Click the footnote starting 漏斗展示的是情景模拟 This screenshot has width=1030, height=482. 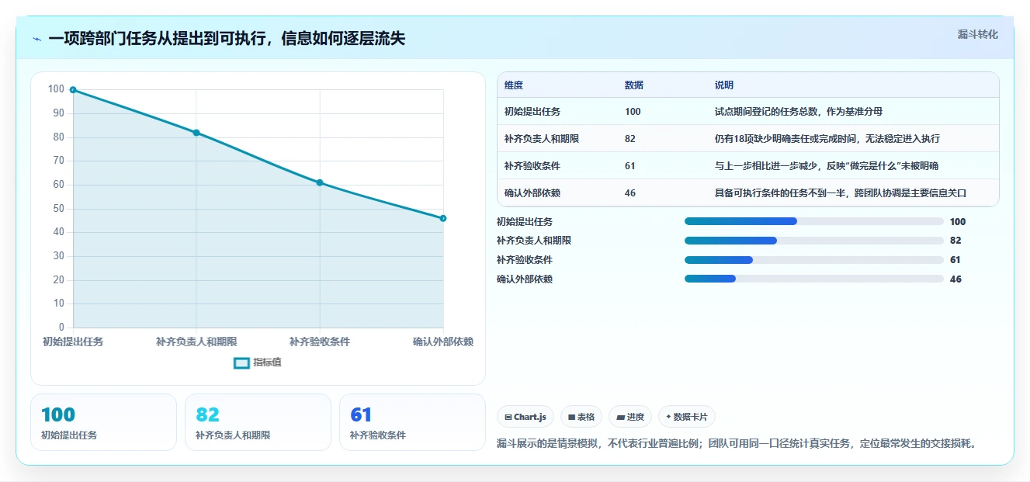point(737,444)
